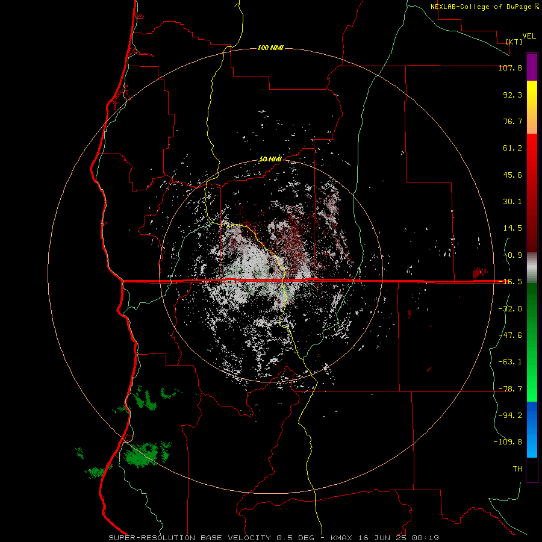Click the 30.1 velocity scale value
This screenshot has width=542, height=542.
click(x=512, y=202)
